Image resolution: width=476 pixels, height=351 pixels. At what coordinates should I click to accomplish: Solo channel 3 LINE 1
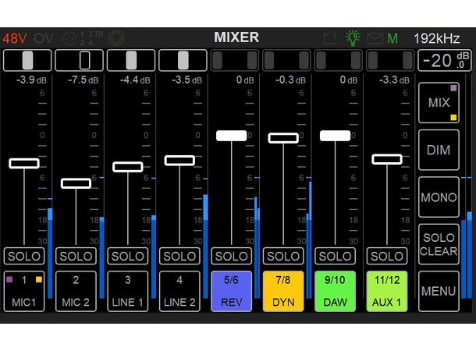tap(128, 257)
